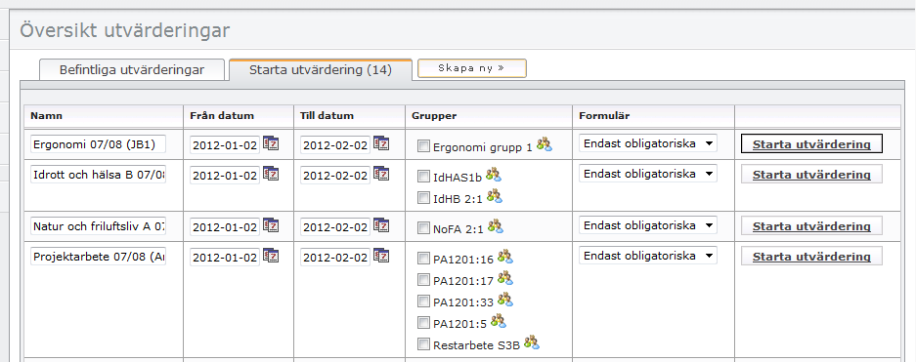
Task: Click Från datum field in Projektarbete row
Action: click(x=225, y=257)
